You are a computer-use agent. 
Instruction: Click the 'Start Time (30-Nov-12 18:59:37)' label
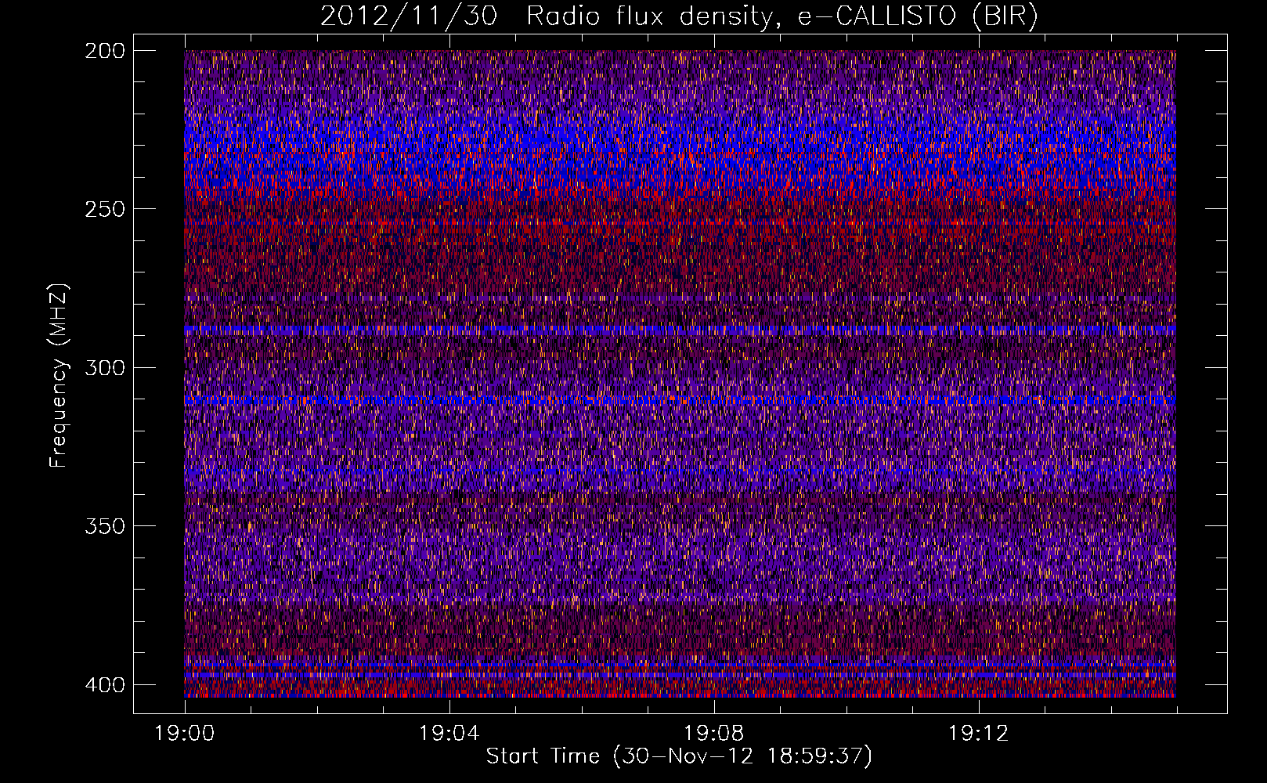(x=679, y=756)
